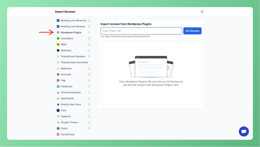Click the "Import Reviews" dialog title
The height and width of the screenshot is (147, 260).
[x=65, y=12]
